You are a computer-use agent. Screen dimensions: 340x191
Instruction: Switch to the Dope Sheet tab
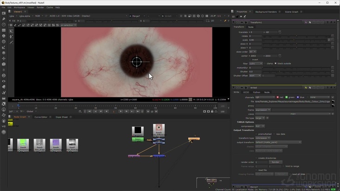(62, 117)
